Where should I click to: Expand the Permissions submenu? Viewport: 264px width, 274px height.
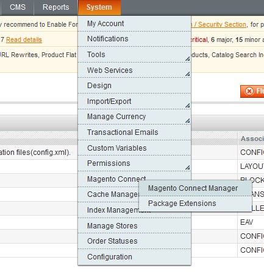pyautogui.click(x=134, y=163)
